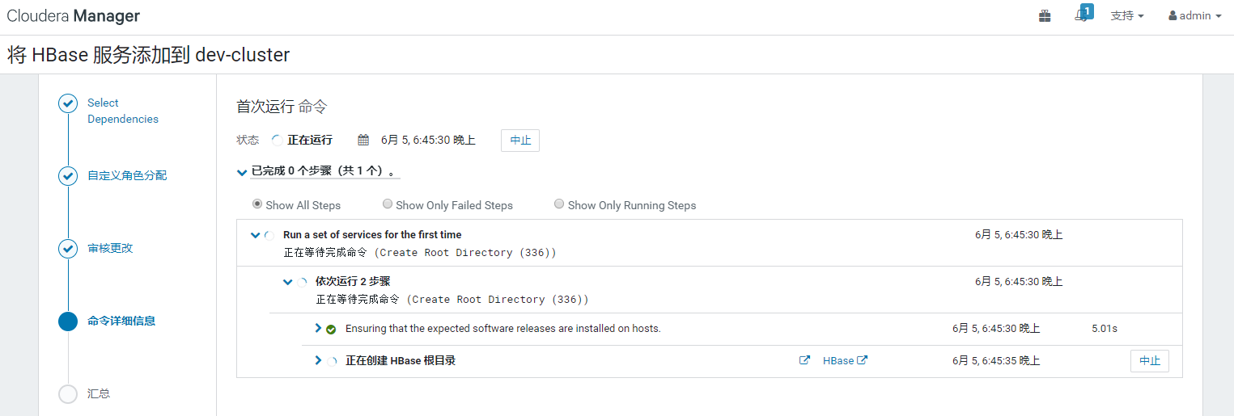The image size is (1234, 416).
Task: Collapse the 已完成 0 个步骤 summary chevron
Action: (x=241, y=172)
